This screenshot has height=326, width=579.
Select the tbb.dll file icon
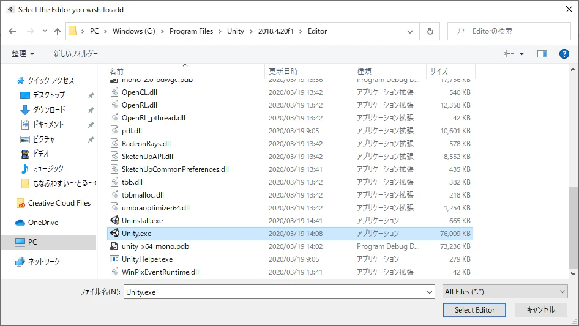114,182
